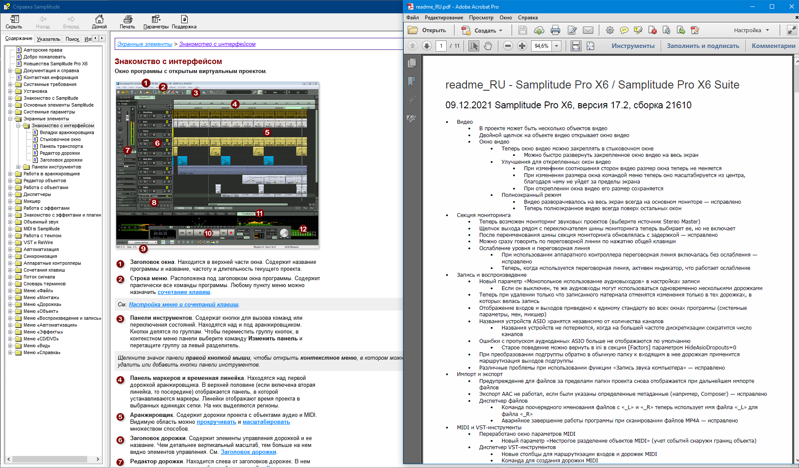Click the Скрыть icon in the help toolbar
The image size is (799, 468).
(x=14, y=19)
